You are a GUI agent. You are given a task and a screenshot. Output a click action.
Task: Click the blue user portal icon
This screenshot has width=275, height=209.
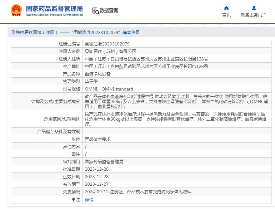click(x=254, y=8)
